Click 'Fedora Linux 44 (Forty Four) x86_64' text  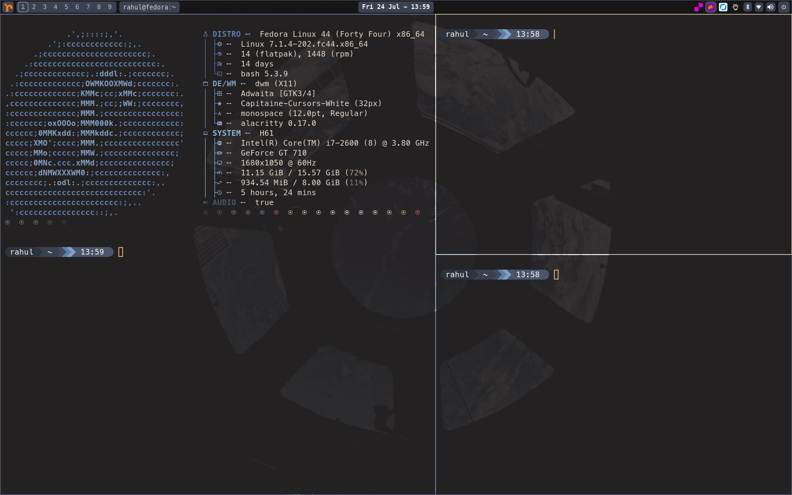342,34
